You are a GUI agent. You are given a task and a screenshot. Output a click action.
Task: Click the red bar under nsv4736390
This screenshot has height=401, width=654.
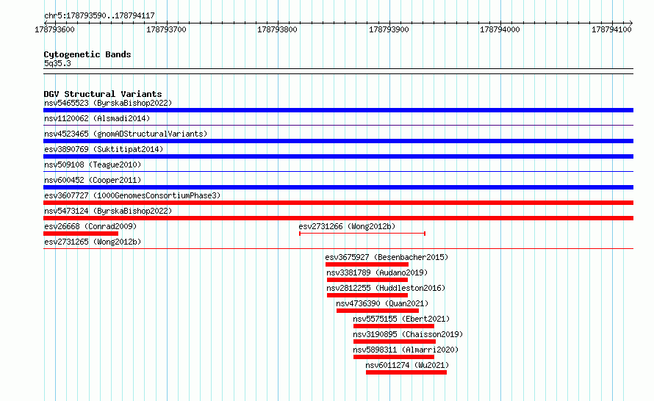coord(378,311)
